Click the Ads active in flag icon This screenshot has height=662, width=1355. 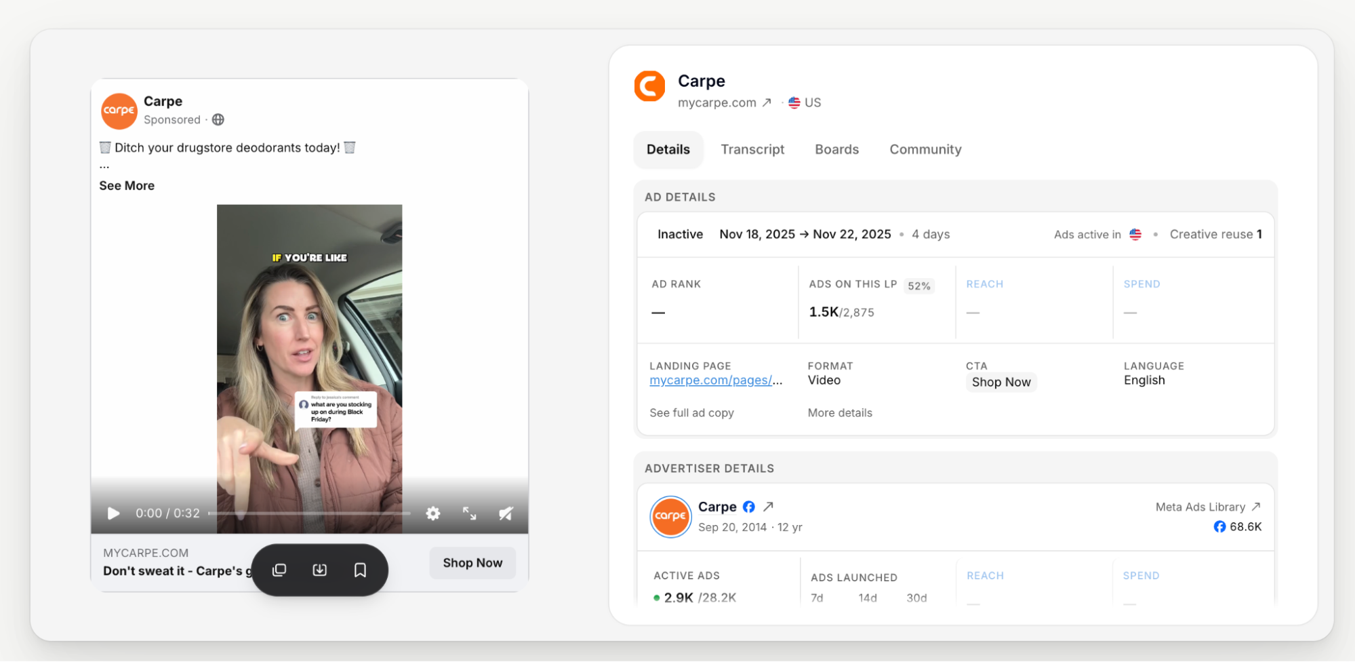tap(1135, 234)
